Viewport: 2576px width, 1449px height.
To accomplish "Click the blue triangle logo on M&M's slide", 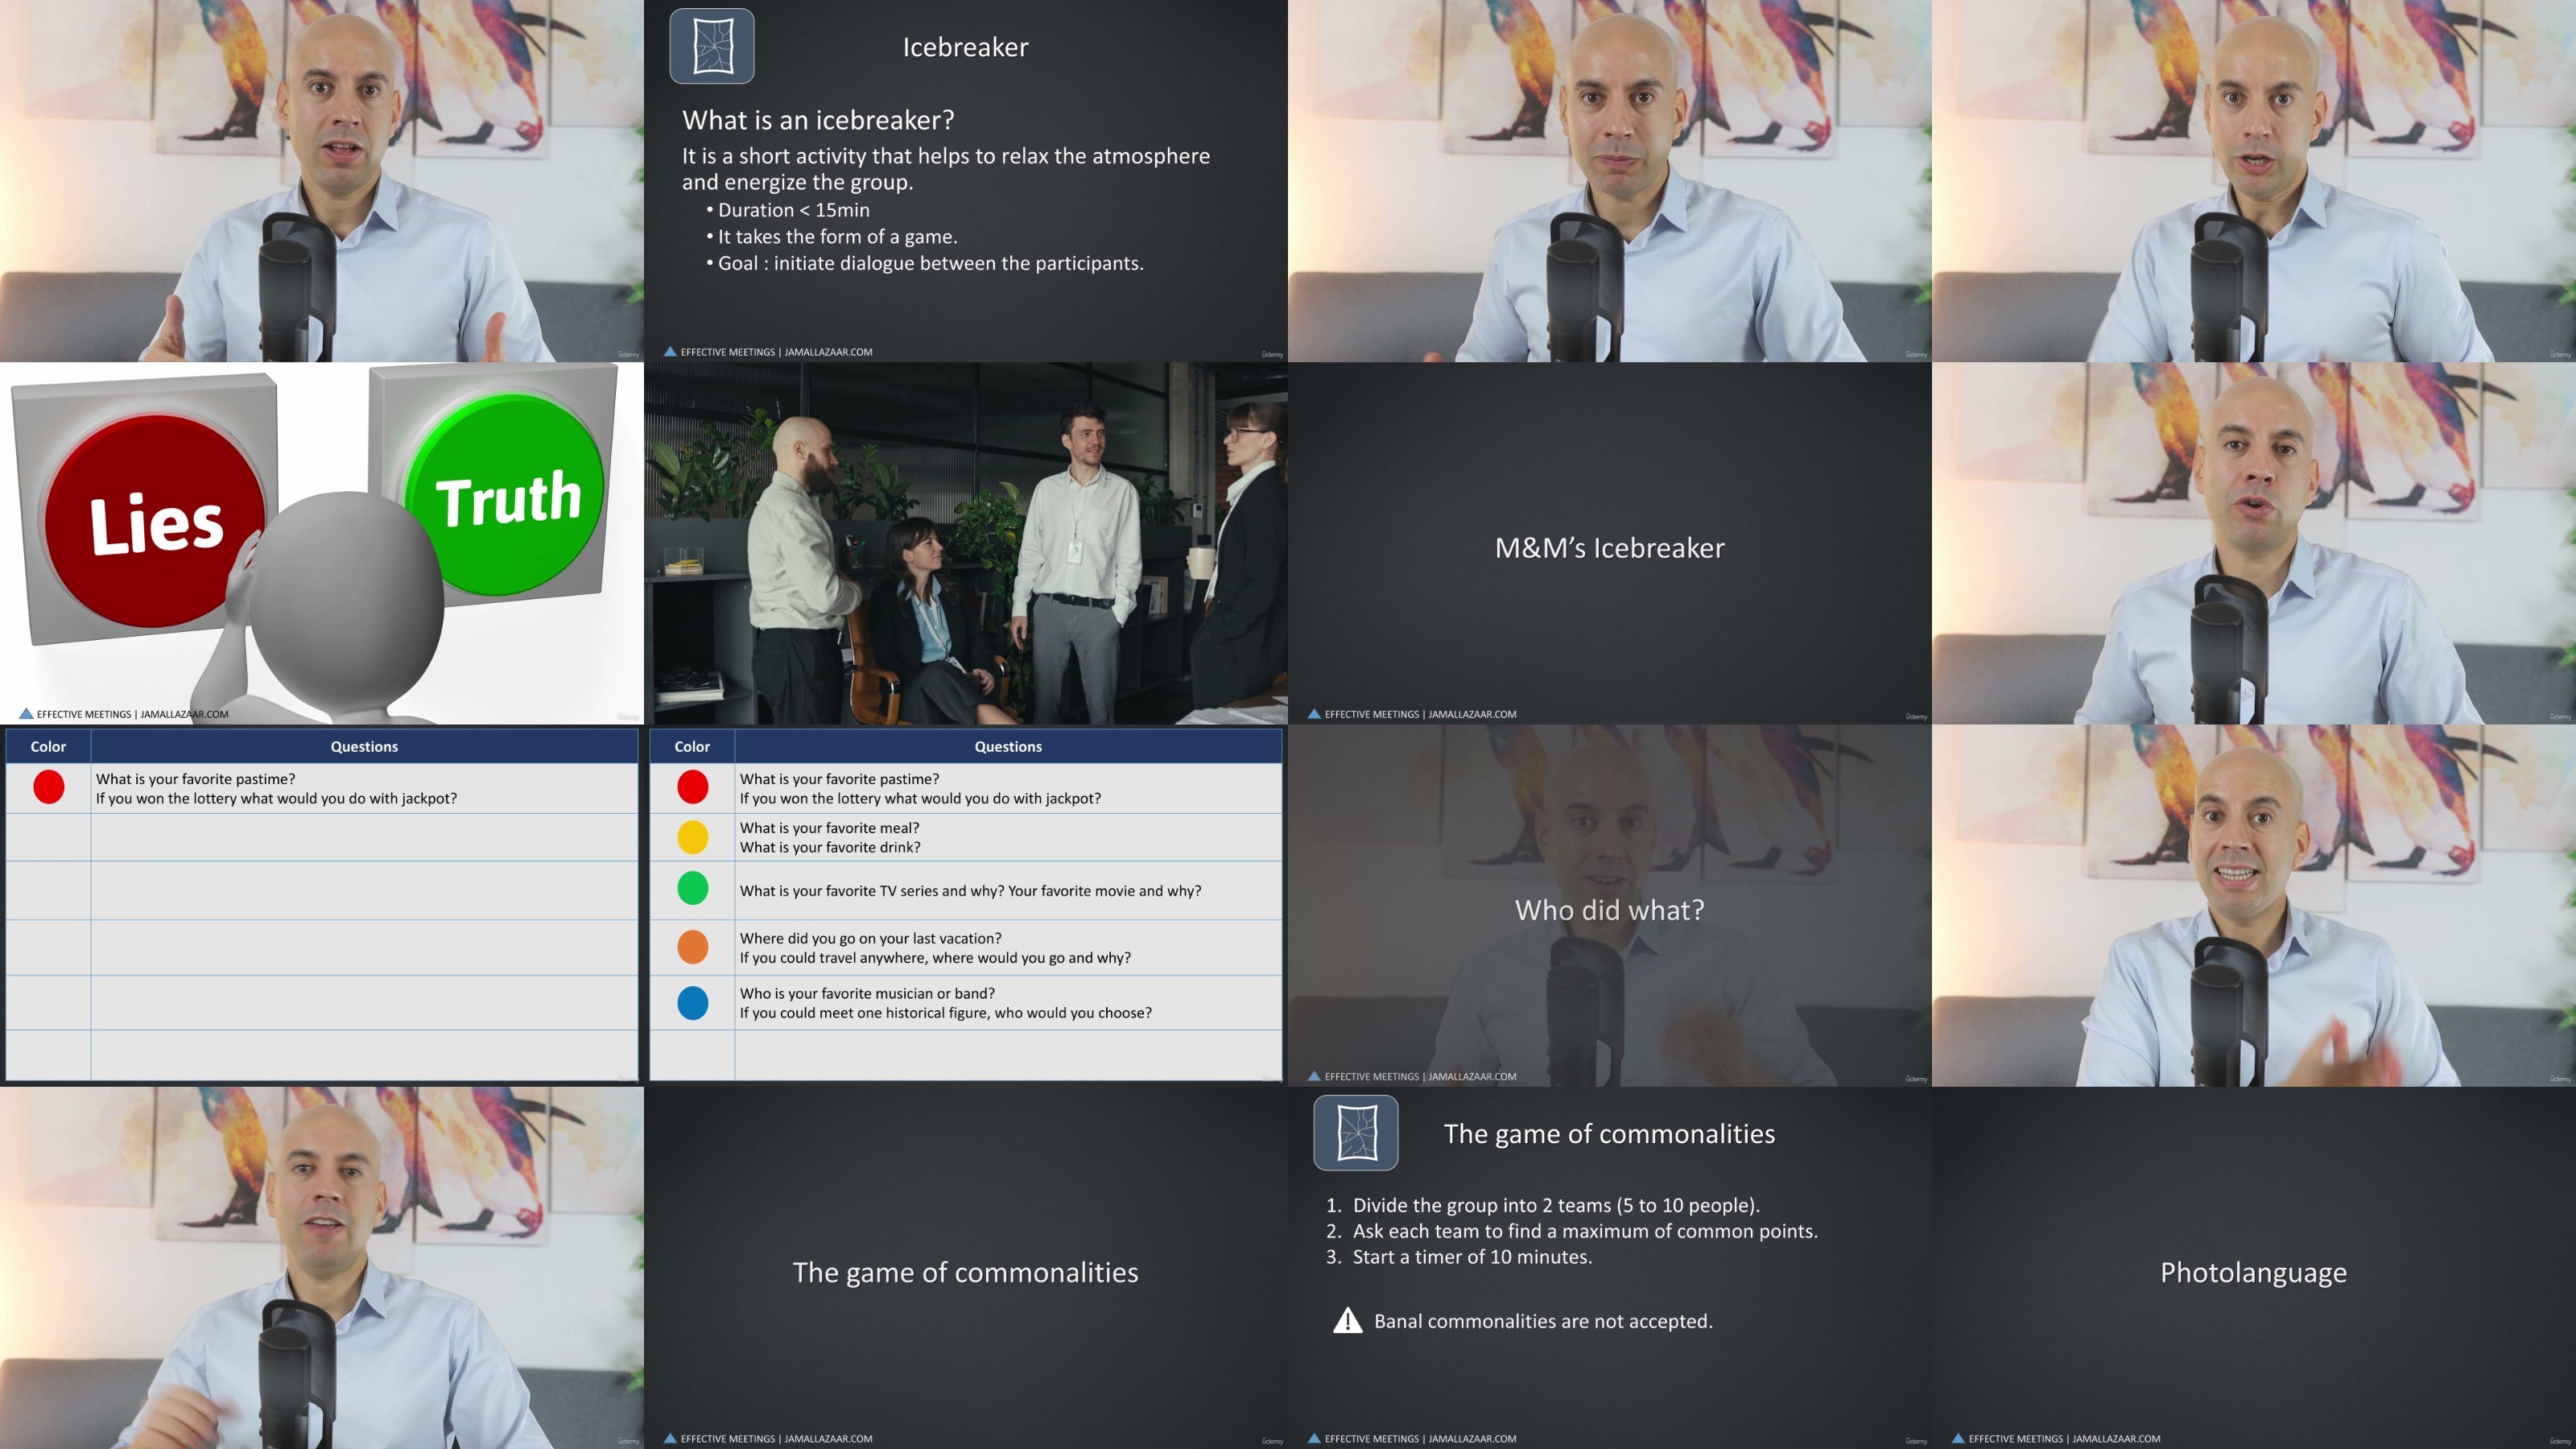I will (x=1314, y=714).
